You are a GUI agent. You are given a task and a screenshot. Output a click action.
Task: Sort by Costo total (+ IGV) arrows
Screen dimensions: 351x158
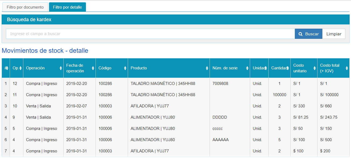[347, 68]
